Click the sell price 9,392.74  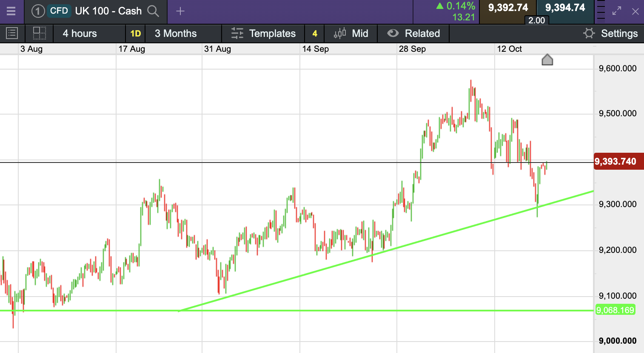click(508, 8)
